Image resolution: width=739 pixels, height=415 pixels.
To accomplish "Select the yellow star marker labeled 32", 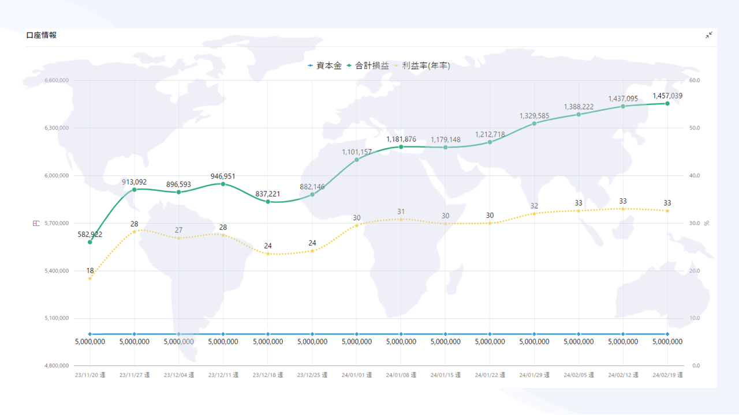I will pos(534,213).
